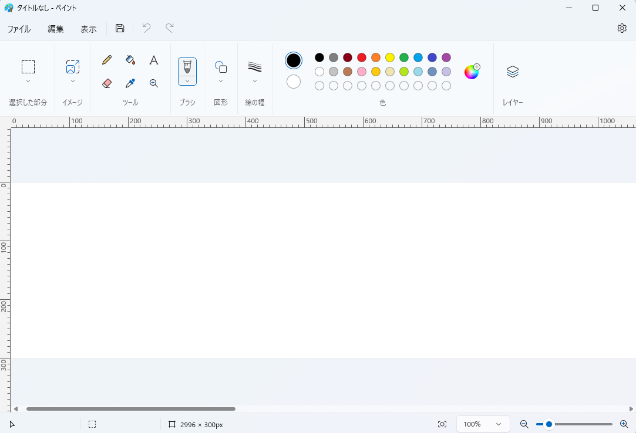The height and width of the screenshot is (433, 636).
Task: Select the Fill bucket tool
Action: [x=130, y=60]
